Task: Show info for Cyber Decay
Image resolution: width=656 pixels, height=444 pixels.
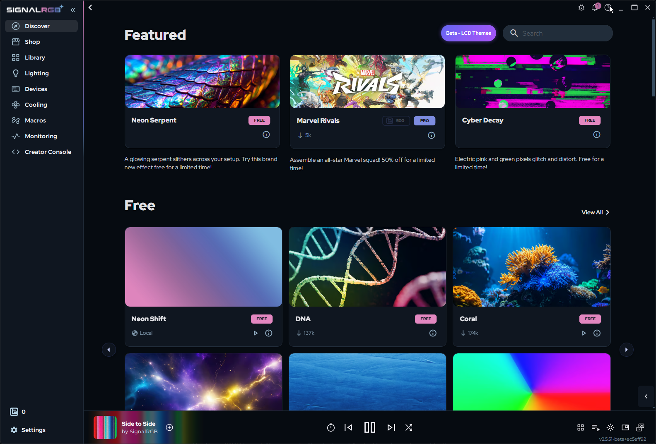Action: click(x=597, y=134)
